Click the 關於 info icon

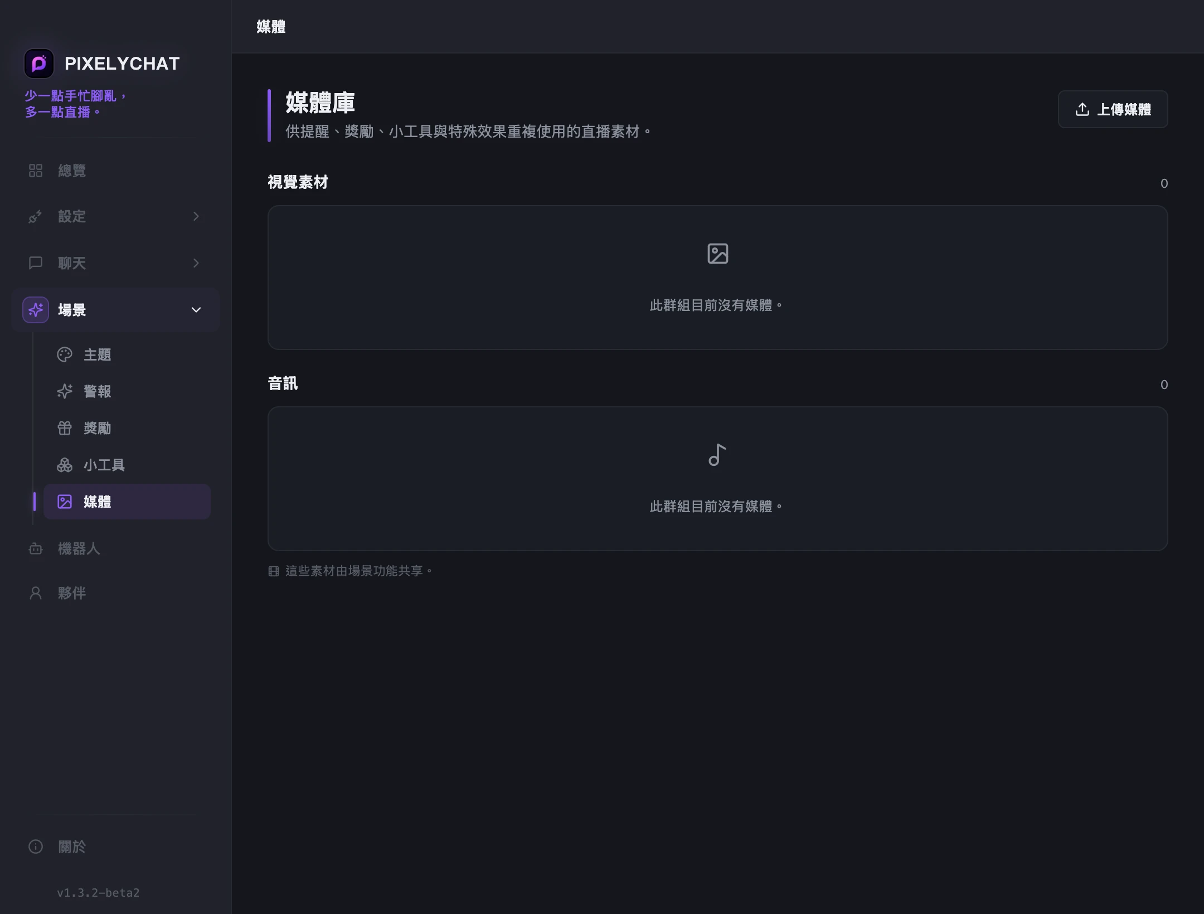click(36, 847)
